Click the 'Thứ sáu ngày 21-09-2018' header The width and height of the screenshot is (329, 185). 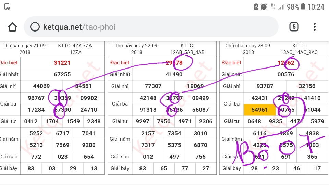click(x=25, y=49)
